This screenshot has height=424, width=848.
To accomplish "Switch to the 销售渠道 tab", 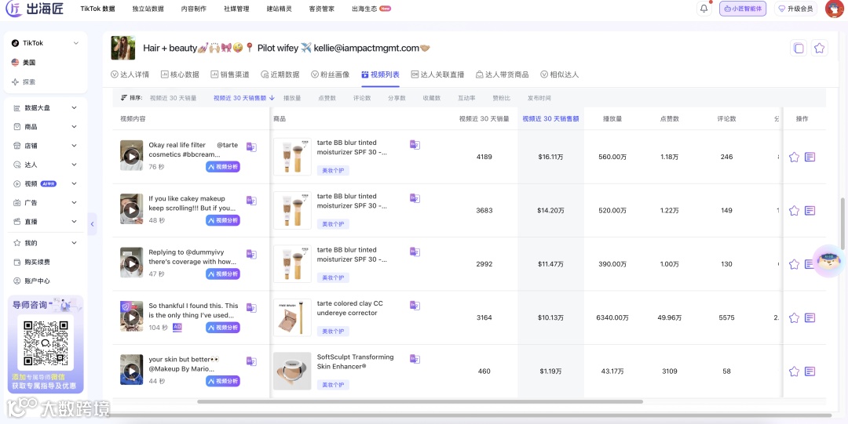I will [230, 74].
